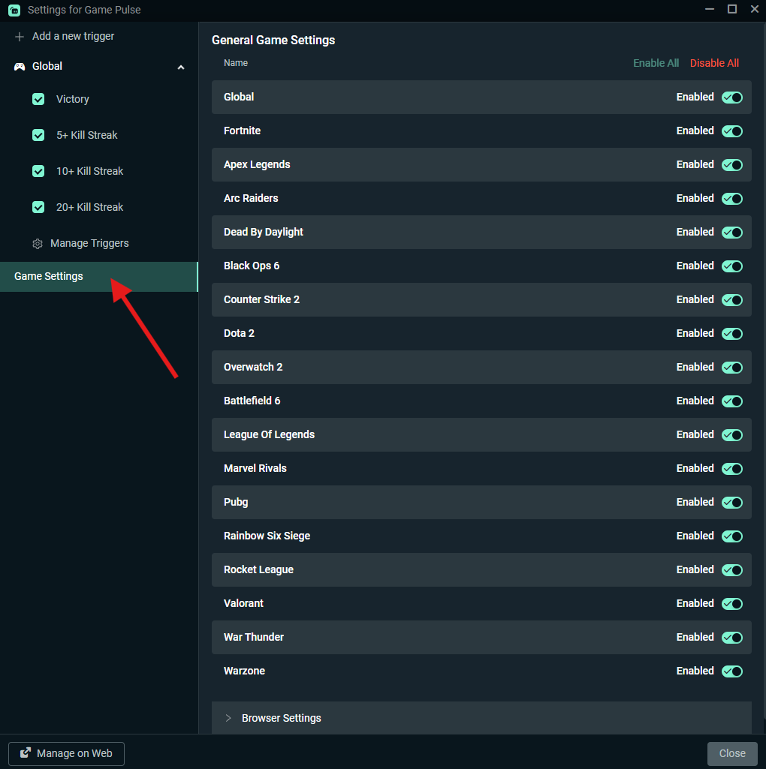Disable the Battlefield 6 toggle
The image size is (766, 769).
731,401
